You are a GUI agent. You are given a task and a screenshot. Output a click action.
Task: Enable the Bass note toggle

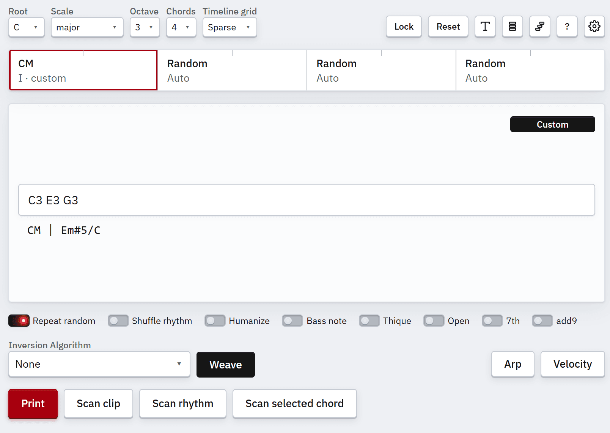tap(292, 321)
